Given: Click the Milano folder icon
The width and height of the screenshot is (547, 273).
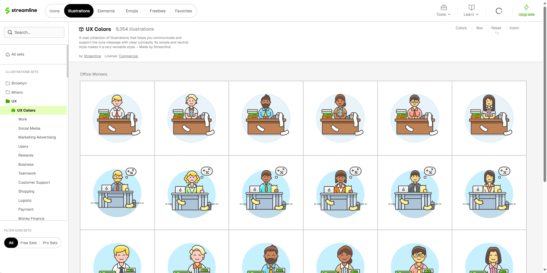Looking at the screenshot, I should coord(8,92).
